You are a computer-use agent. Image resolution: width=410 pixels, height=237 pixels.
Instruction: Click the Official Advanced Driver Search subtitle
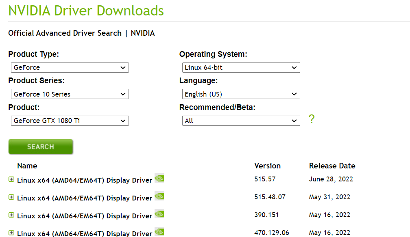[x=81, y=33]
